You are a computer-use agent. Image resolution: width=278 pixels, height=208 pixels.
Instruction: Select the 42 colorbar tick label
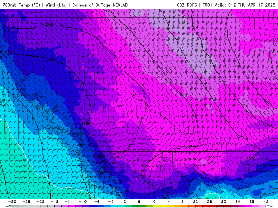click(x=266, y=202)
